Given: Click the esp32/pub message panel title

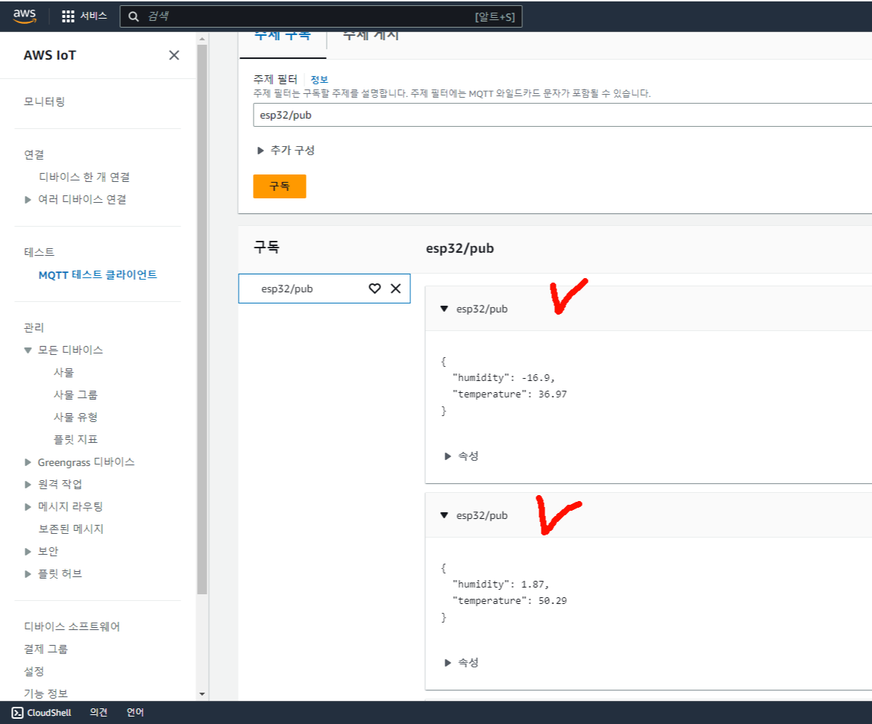Looking at the screenshot, I should [x=460, y=248].
